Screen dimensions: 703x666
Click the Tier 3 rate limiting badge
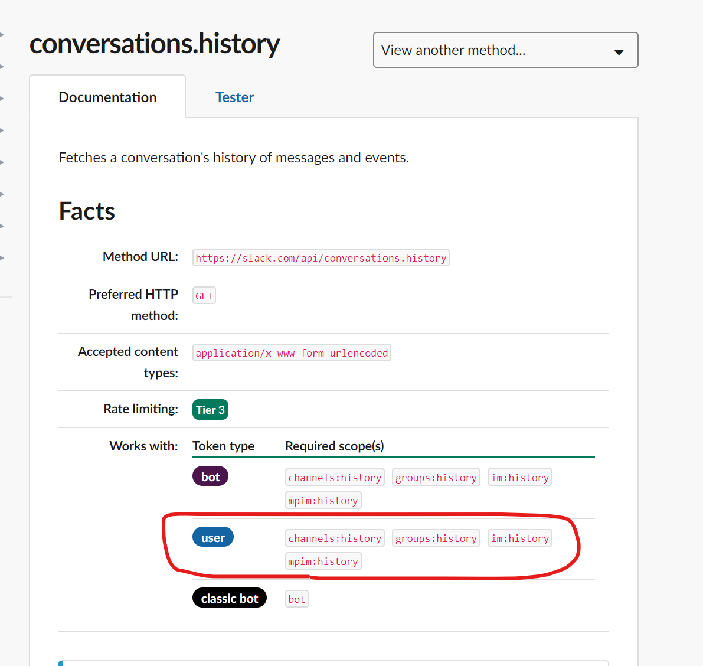(210, 409)
